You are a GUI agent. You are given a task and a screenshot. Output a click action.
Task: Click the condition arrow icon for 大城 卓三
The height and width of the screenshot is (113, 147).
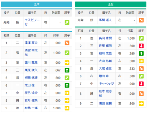[141, 69]
